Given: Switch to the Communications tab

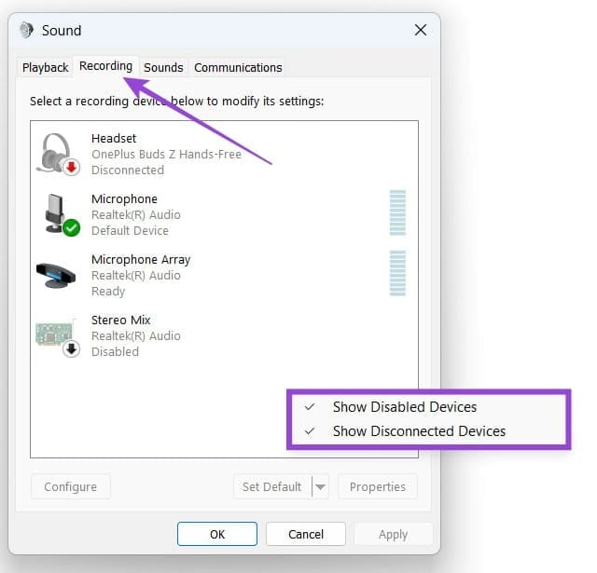Looking at the screenshot, I should click(238, 67).
